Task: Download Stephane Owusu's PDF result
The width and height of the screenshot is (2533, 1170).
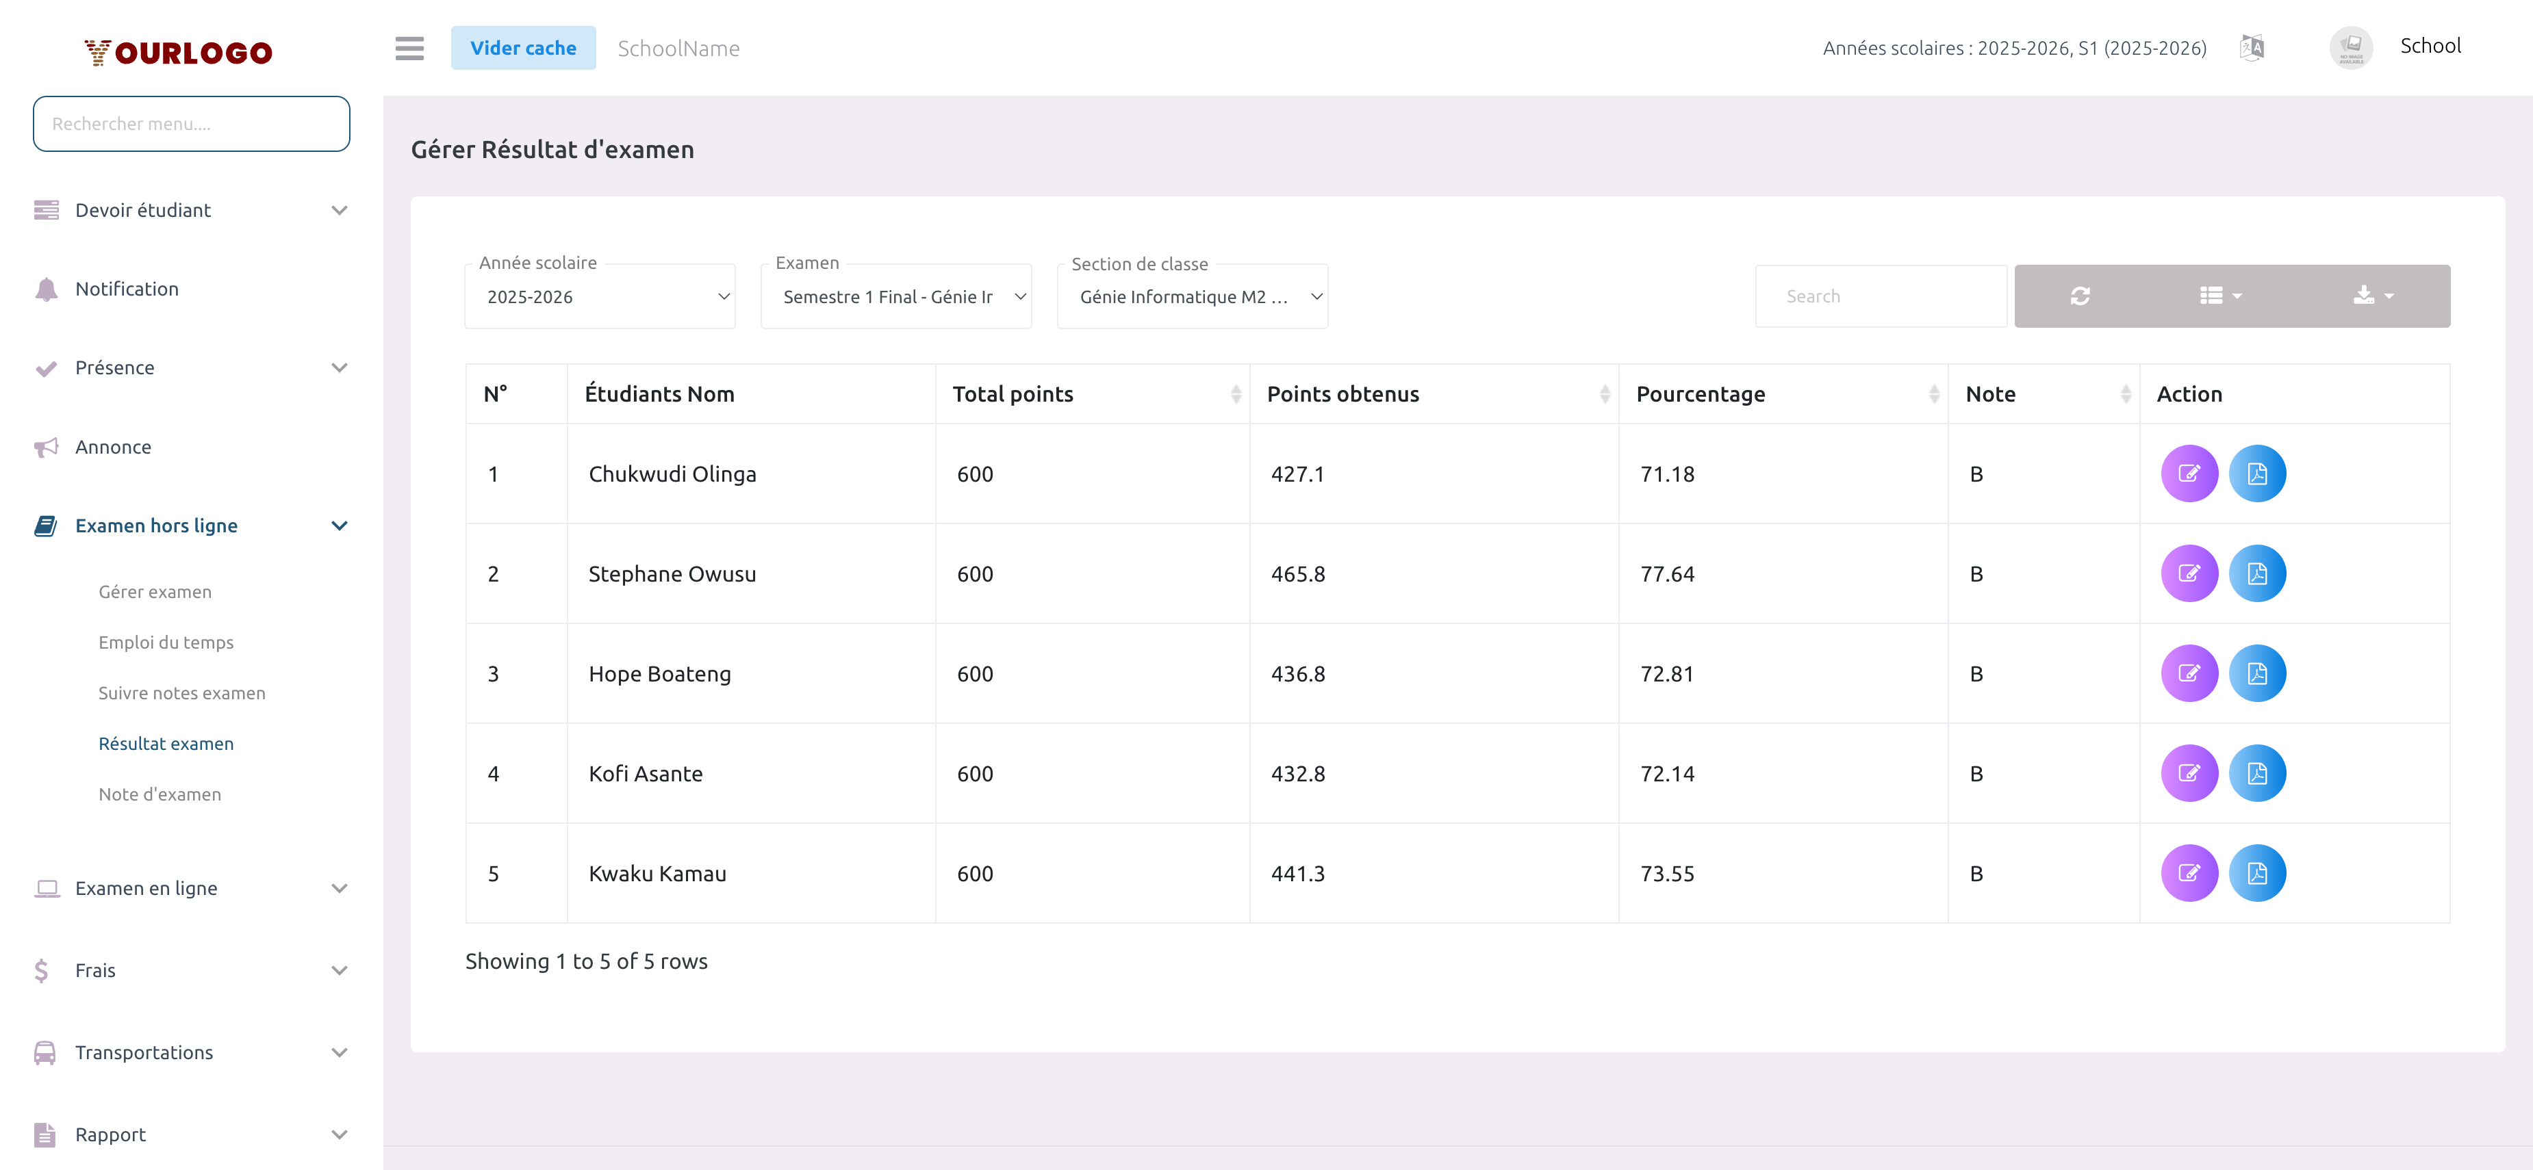Action: (2256, 573)
